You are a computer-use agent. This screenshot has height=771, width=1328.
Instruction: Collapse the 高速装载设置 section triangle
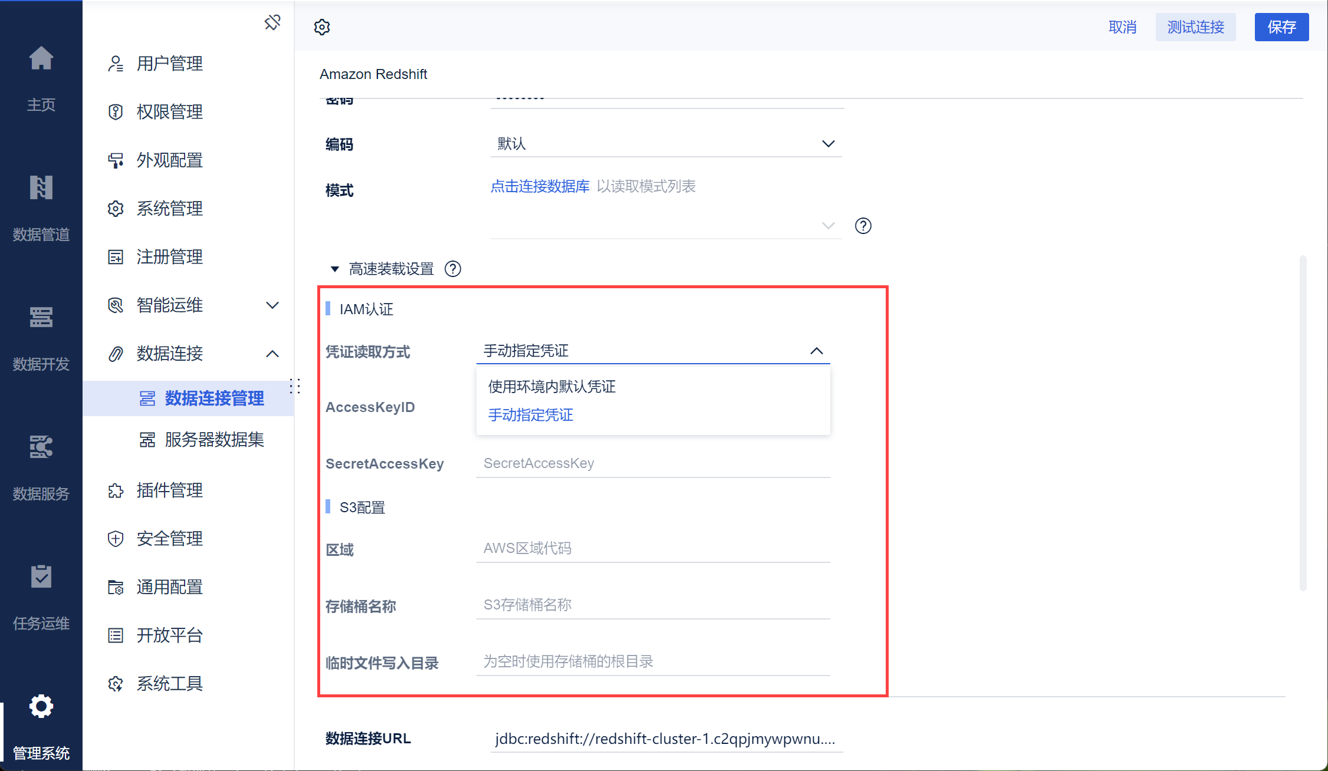coord(335,269)
